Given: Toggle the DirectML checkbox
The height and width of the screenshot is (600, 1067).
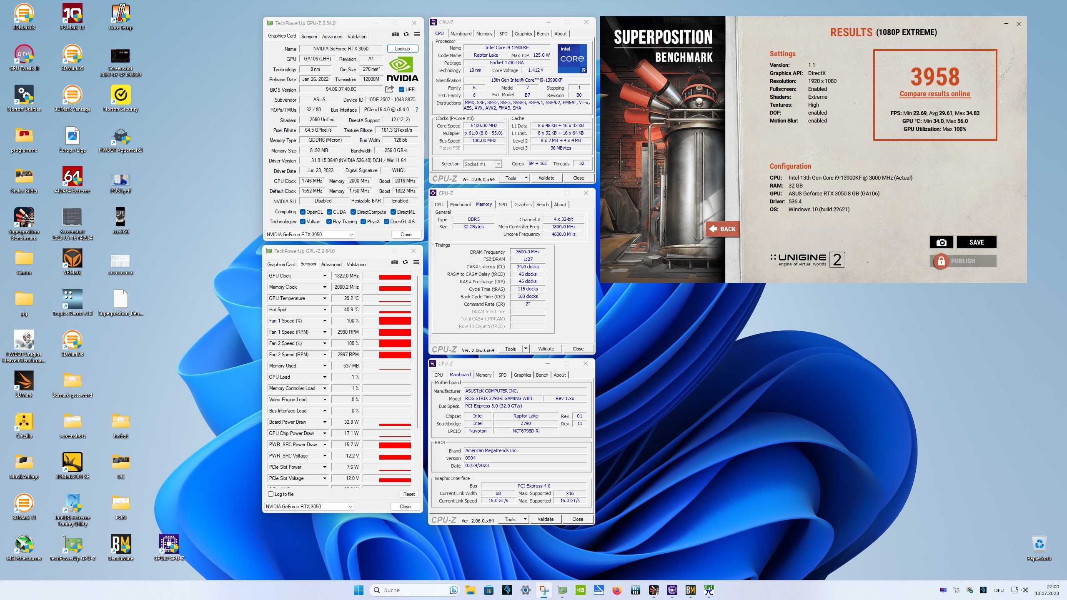Looking at the screenshot, I should (393, 212).
